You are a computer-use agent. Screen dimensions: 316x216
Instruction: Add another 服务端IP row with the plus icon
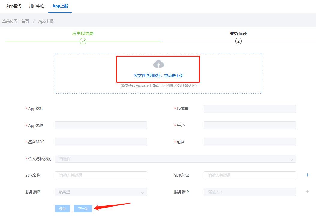pyautogui.click(x=307, y=192)
